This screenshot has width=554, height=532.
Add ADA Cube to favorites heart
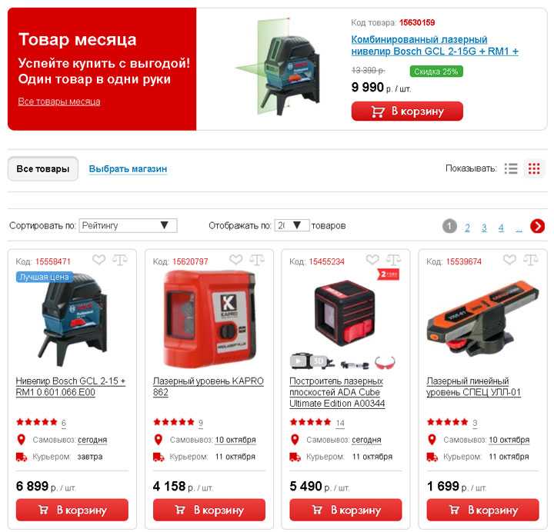point(372,260)
